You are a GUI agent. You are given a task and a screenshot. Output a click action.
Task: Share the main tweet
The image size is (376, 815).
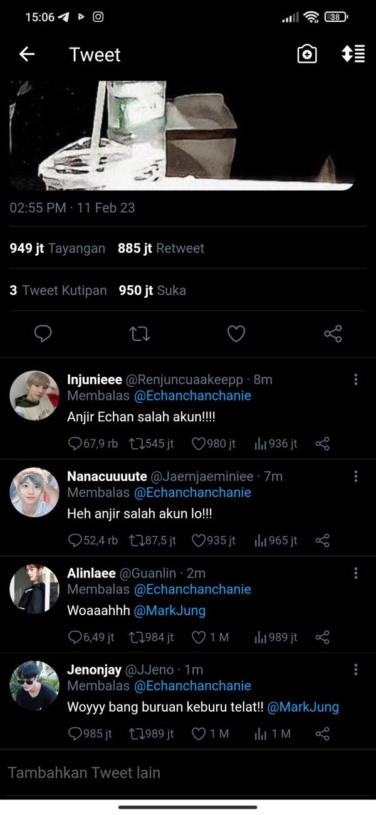333,334
